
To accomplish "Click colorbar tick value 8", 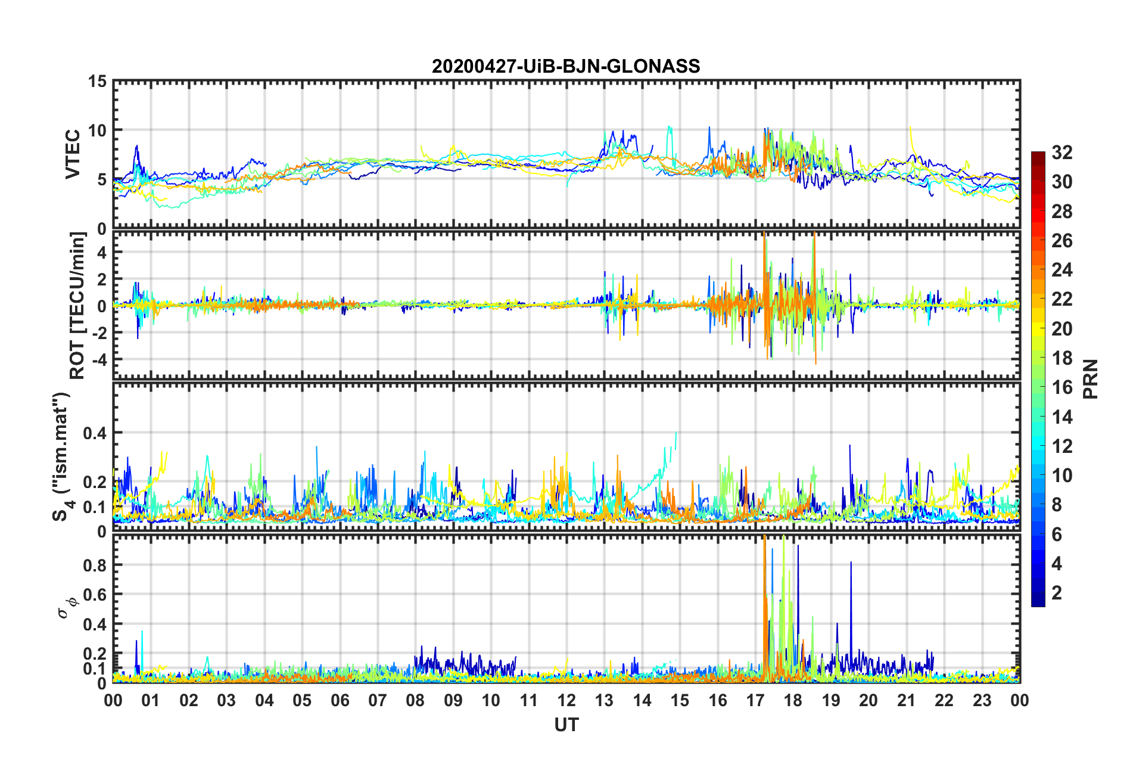I will (x=1057, y=505).
